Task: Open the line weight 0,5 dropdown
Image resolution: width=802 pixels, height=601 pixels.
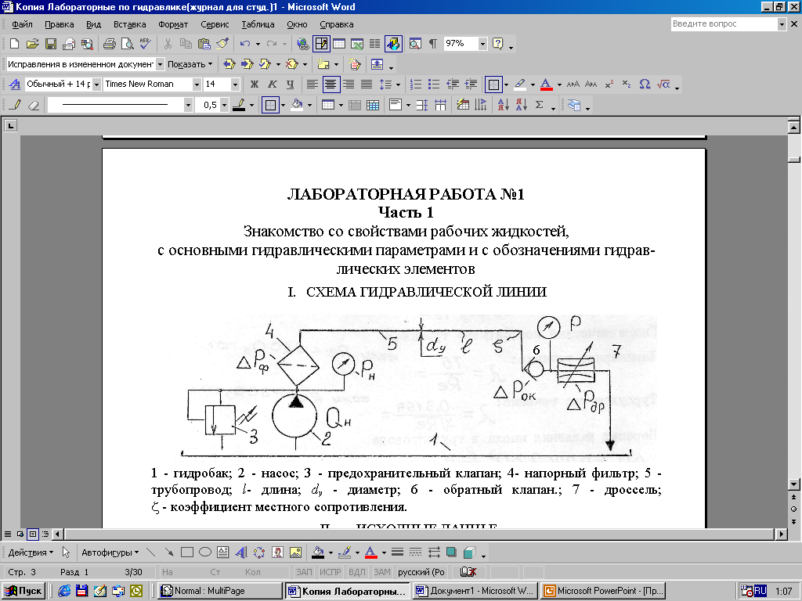Action: click(x=224, y=105)
